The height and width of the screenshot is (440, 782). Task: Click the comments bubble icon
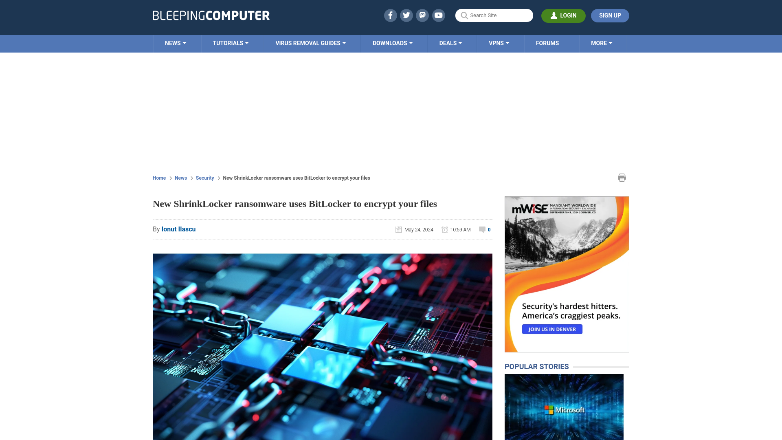point(482,229)
